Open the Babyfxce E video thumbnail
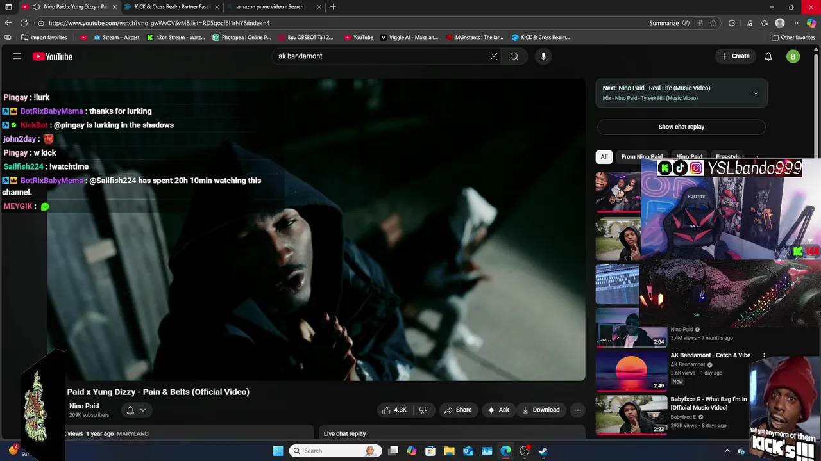Image resolution: width=821 pixels, height=461 pixels. pyautogui.click(x=631, y=415)
